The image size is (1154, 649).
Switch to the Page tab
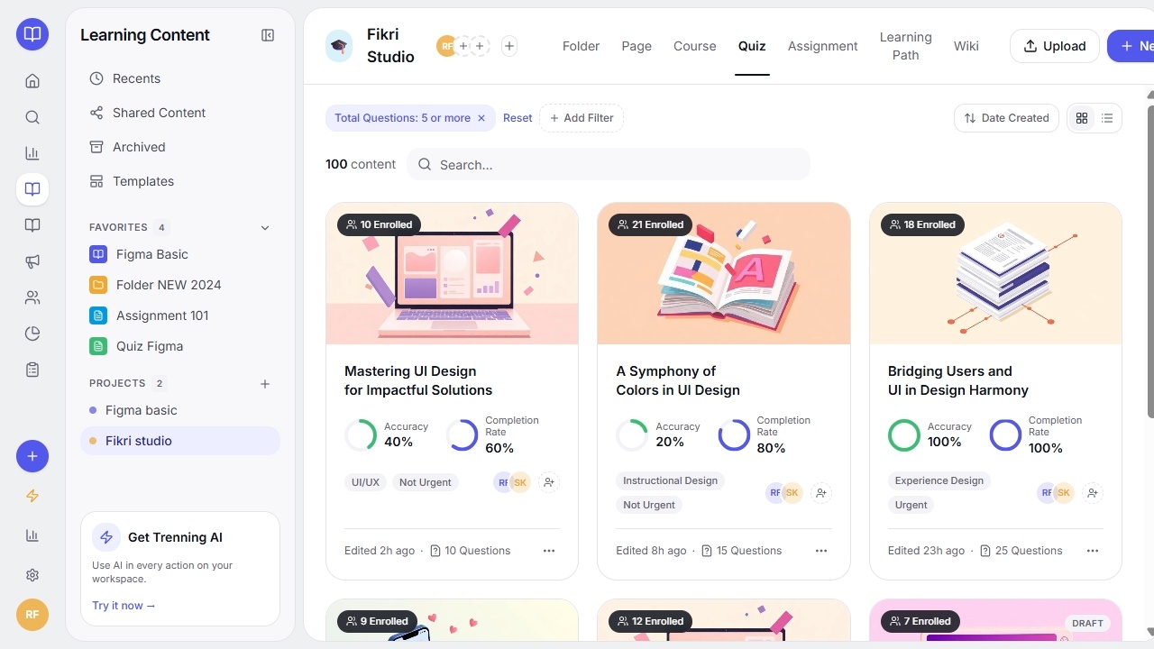[637, 46]
